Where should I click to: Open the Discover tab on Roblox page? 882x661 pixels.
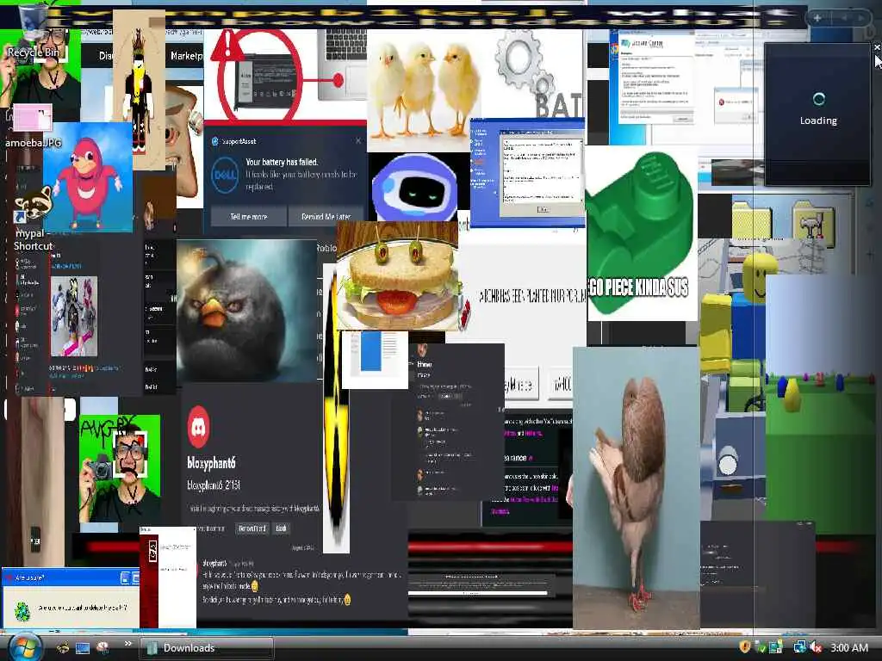[x=104, y=56]
